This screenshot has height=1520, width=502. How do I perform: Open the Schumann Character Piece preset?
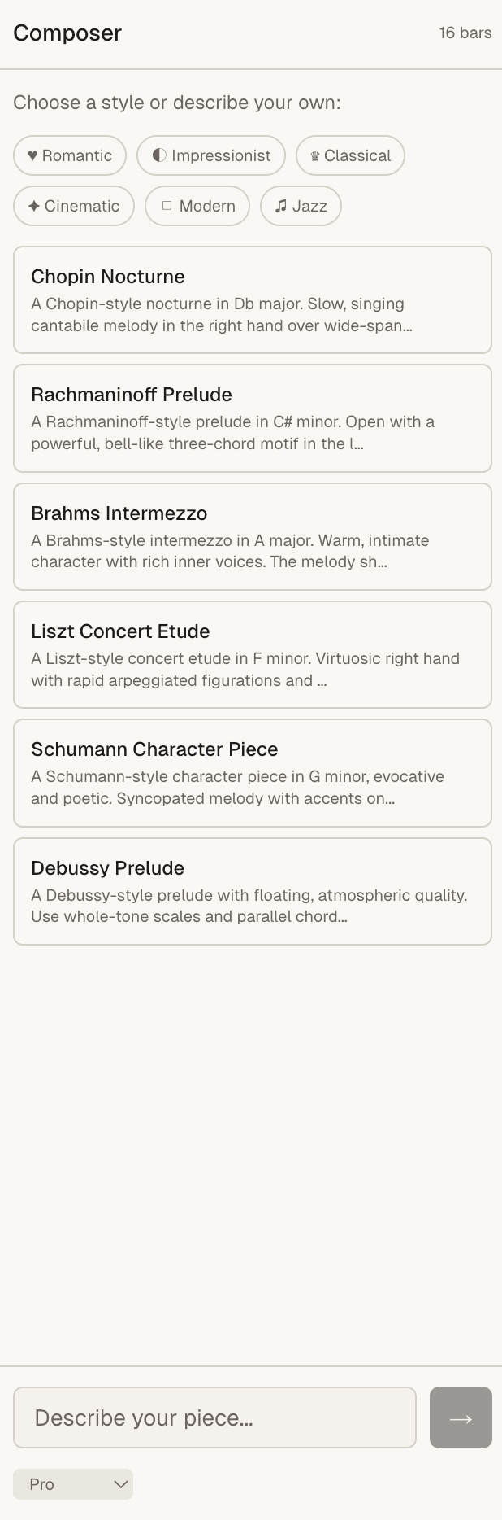tap(252, 772)
